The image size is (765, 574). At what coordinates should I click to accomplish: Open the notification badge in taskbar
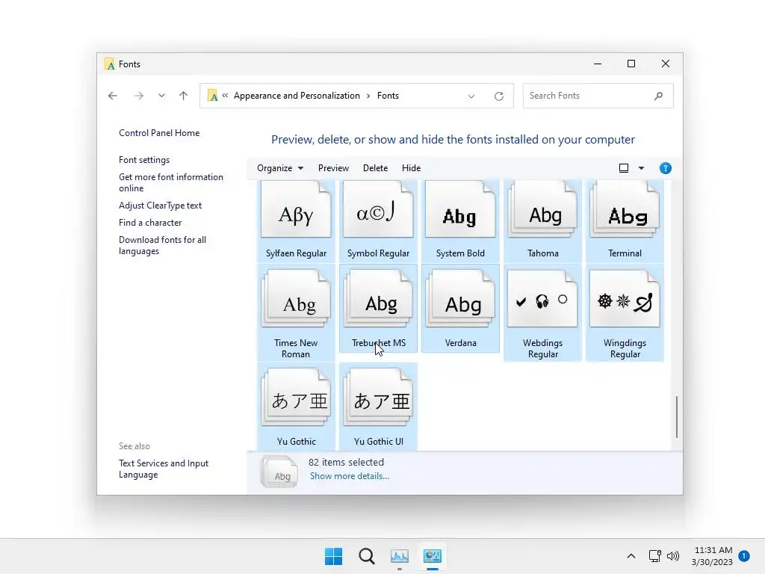coord(744,555)
